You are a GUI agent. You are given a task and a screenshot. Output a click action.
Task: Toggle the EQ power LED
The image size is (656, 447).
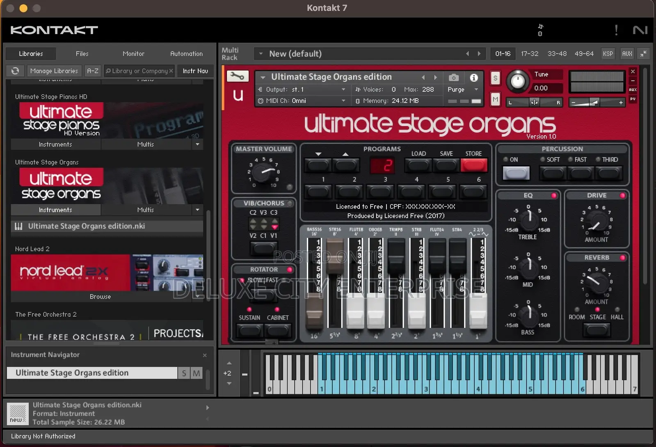pyautogui.click(x=554, y=196)
